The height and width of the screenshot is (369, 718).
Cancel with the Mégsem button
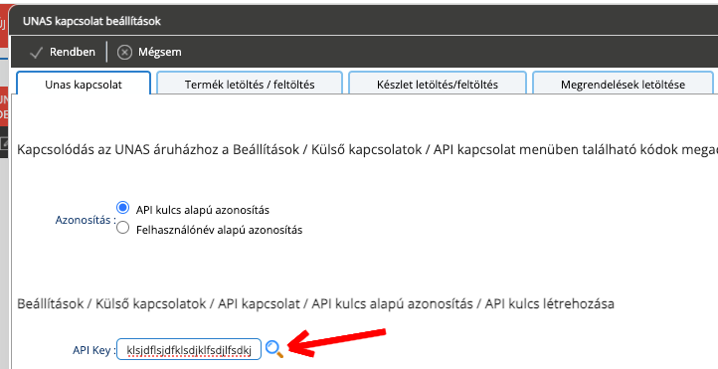(149, 52)
